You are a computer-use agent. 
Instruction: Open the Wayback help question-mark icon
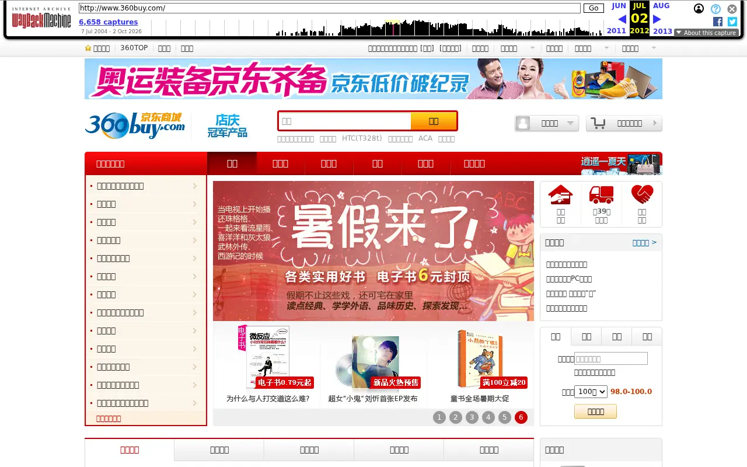click(x=715, y=9)
